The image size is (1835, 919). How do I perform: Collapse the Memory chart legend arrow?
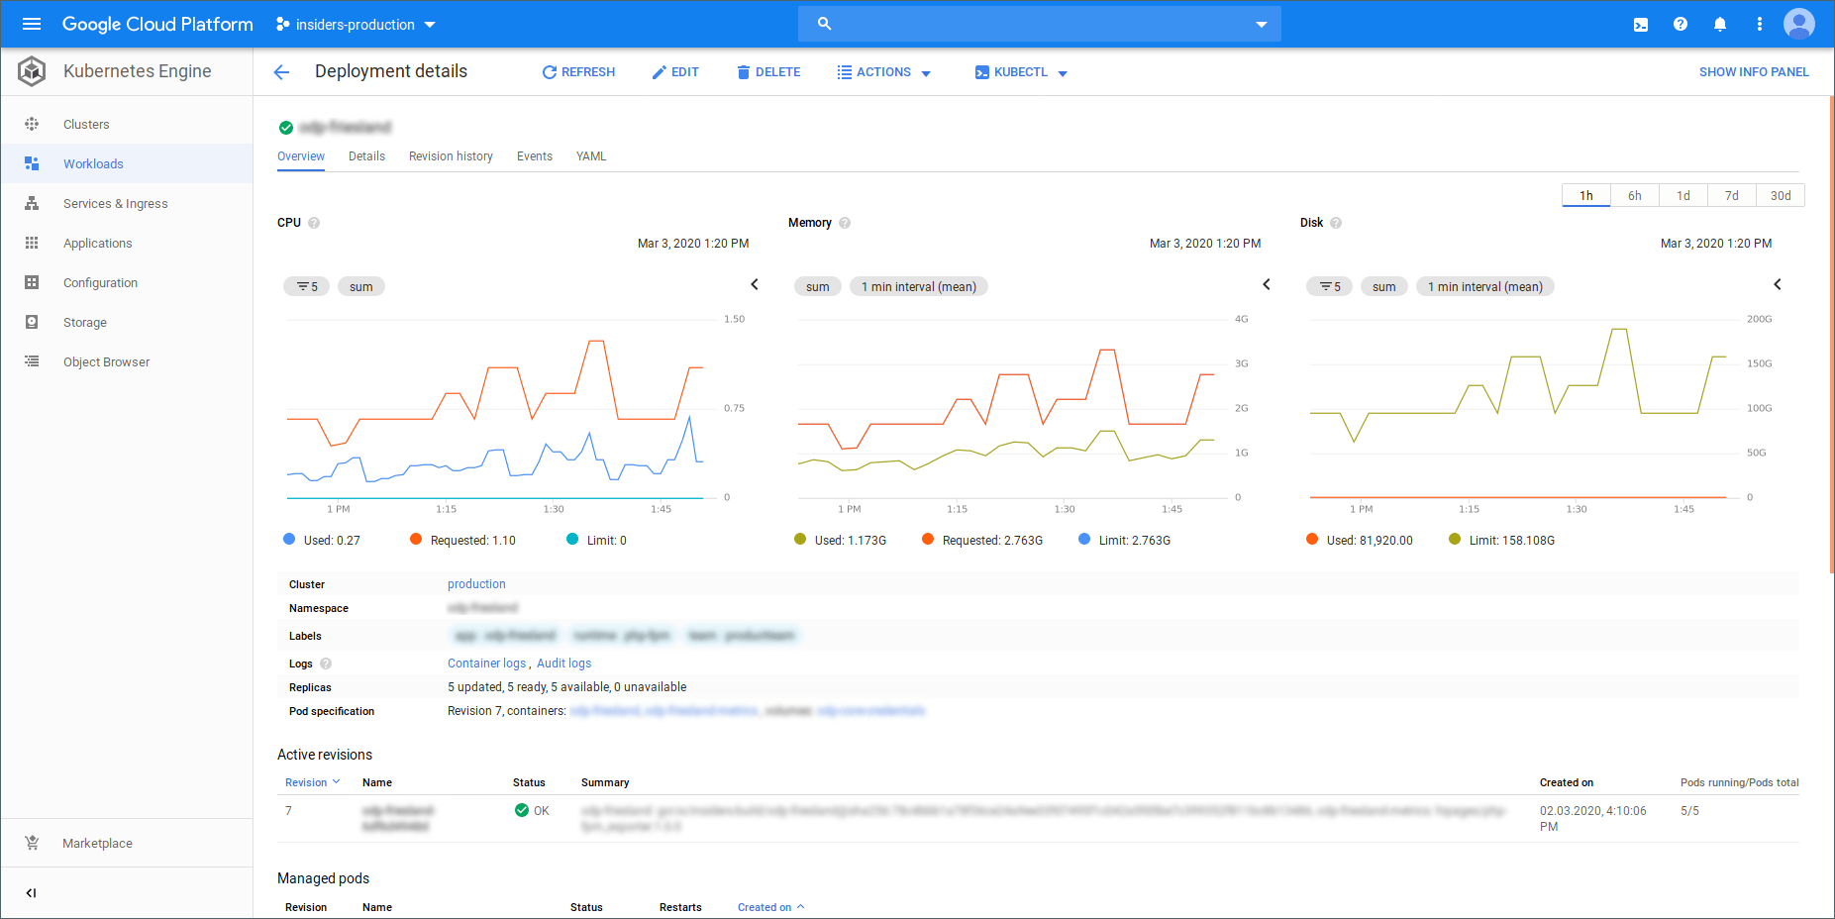[x=1267, y=284]
